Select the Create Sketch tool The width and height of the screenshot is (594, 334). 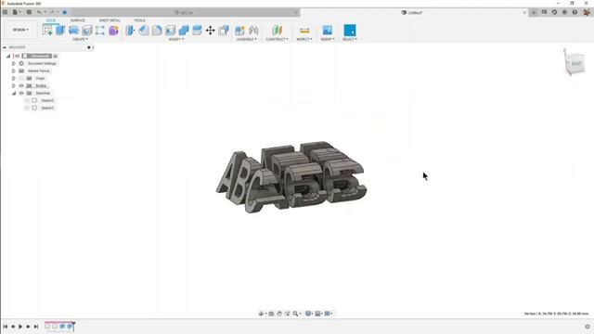[47, 31]
